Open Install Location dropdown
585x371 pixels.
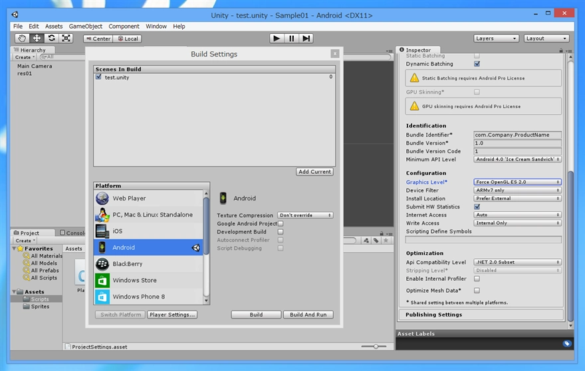517,198
